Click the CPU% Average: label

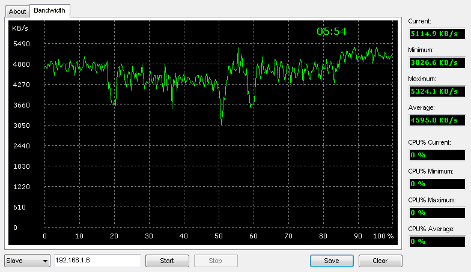431,229
